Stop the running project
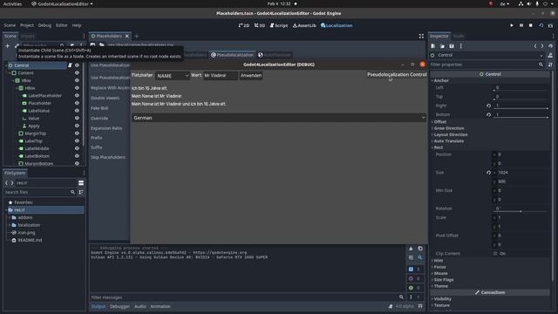Viewport: 558px width, 314px height. point(531,25)
